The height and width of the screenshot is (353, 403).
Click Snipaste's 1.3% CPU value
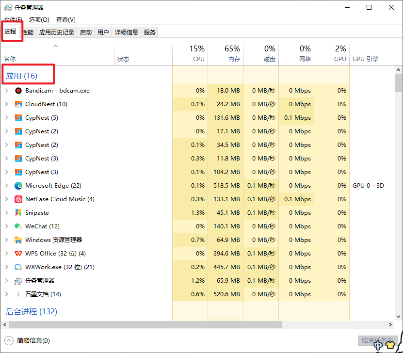click(x=198, y=213)
